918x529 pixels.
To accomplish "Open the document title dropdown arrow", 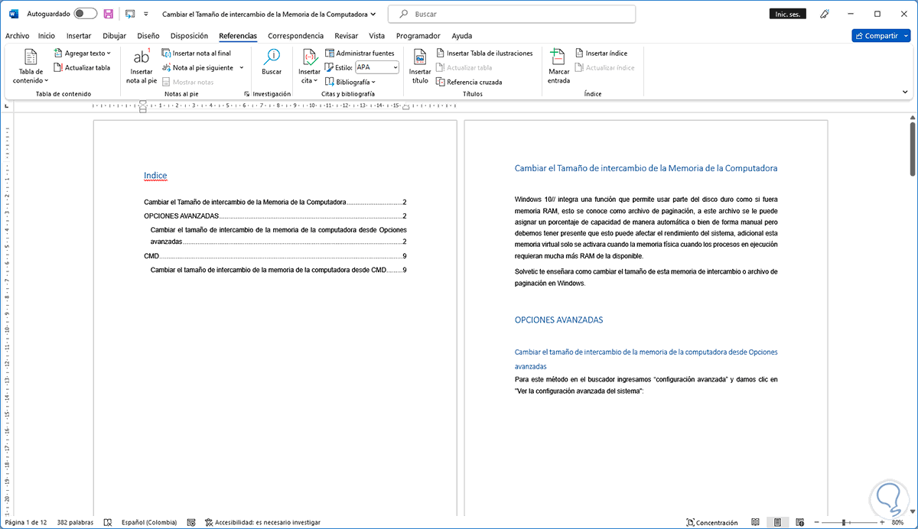I will tap(373, 14).
